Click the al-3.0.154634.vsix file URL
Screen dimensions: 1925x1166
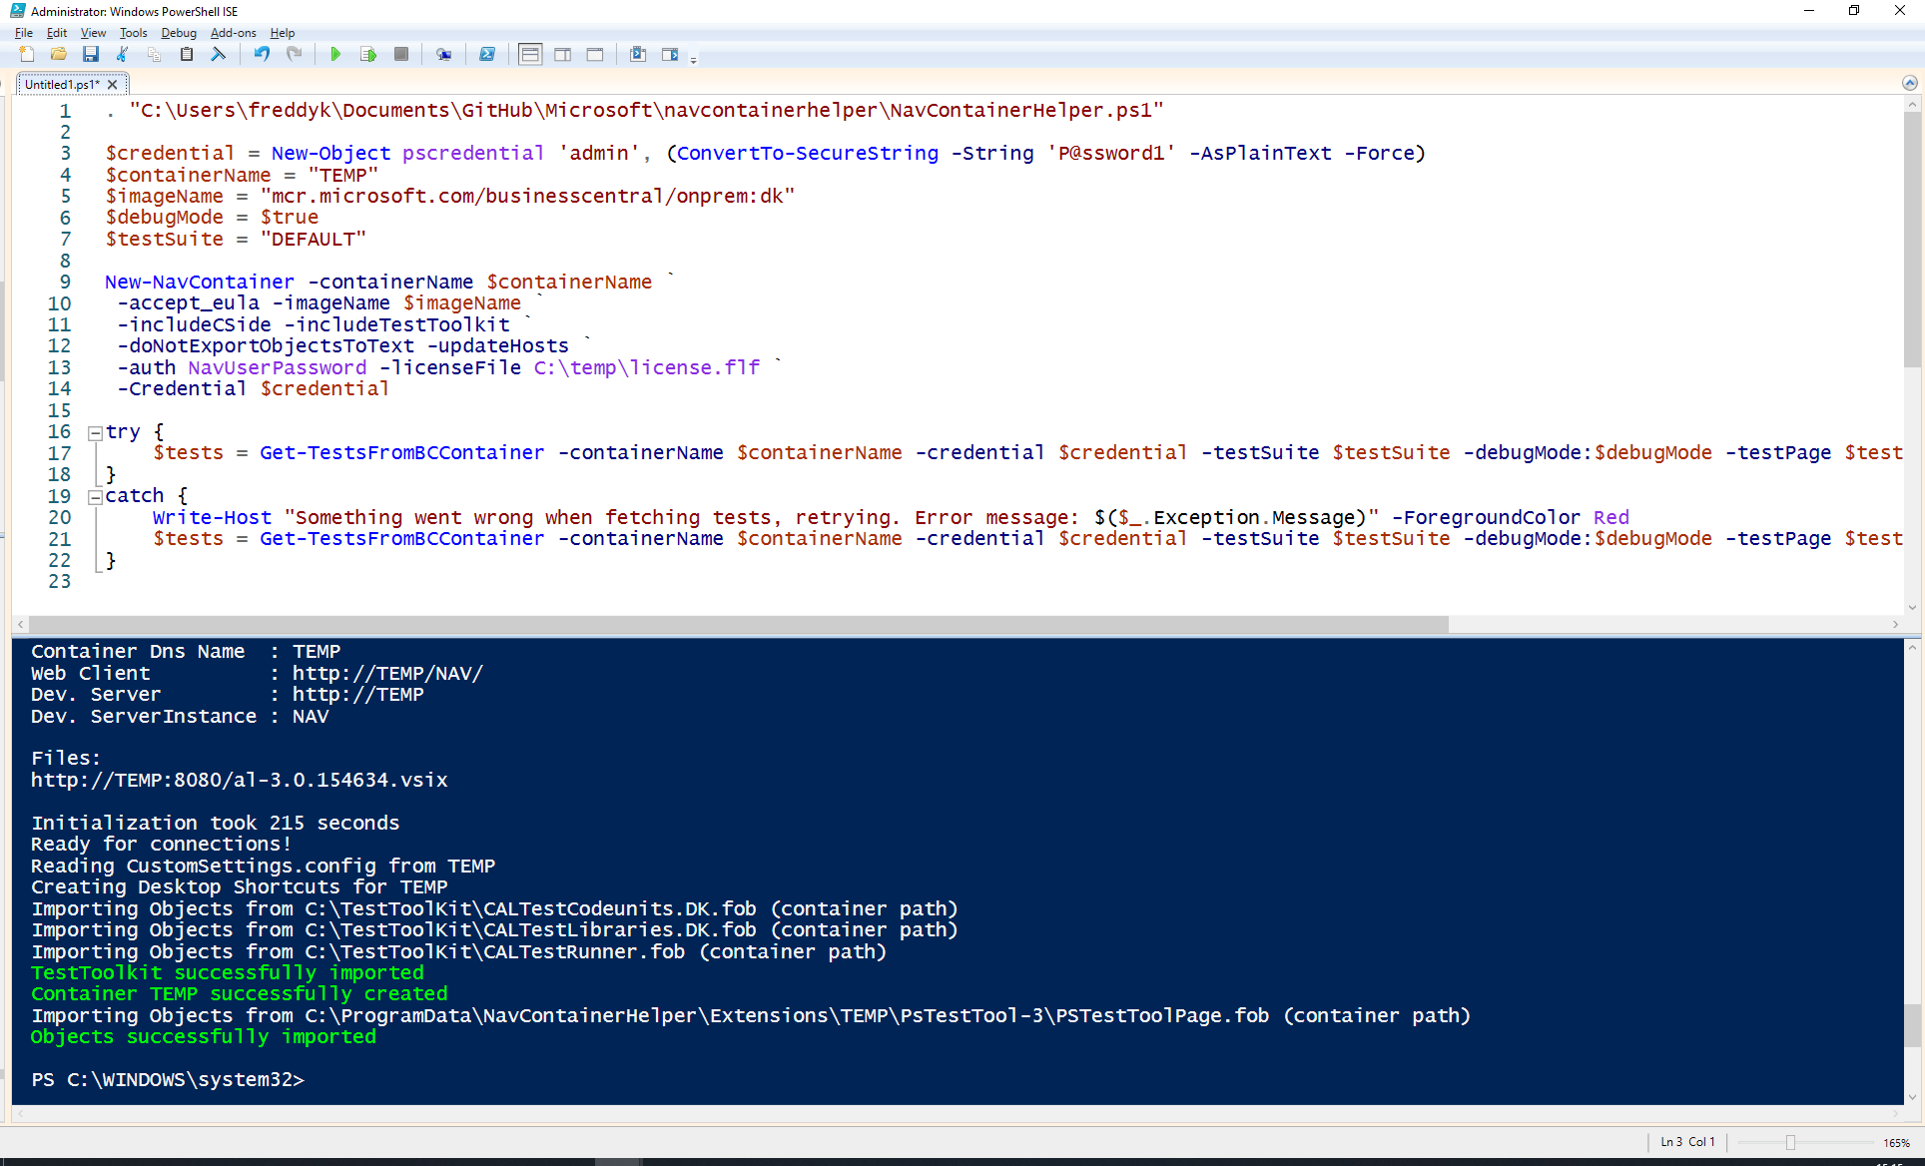(239, 781)
